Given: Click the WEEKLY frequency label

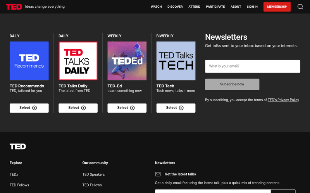Looking at the screenshot, I should (x=114, y=36).
